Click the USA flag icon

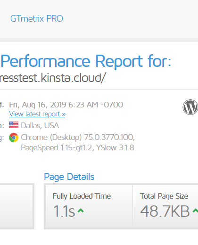click(14, 125)
